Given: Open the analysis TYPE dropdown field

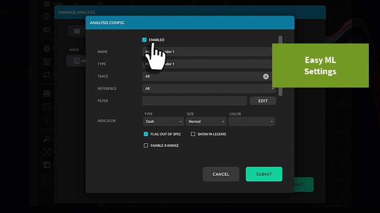Looking at the screenshot, I should (x=209, y=64).
